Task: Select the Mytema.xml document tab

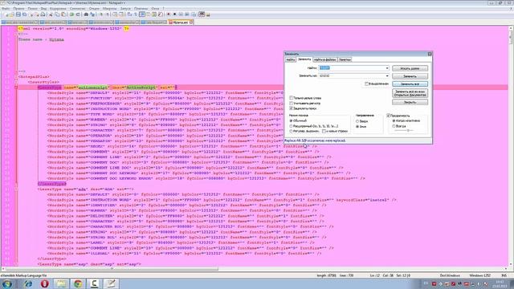Action: (x=181, y=22)
